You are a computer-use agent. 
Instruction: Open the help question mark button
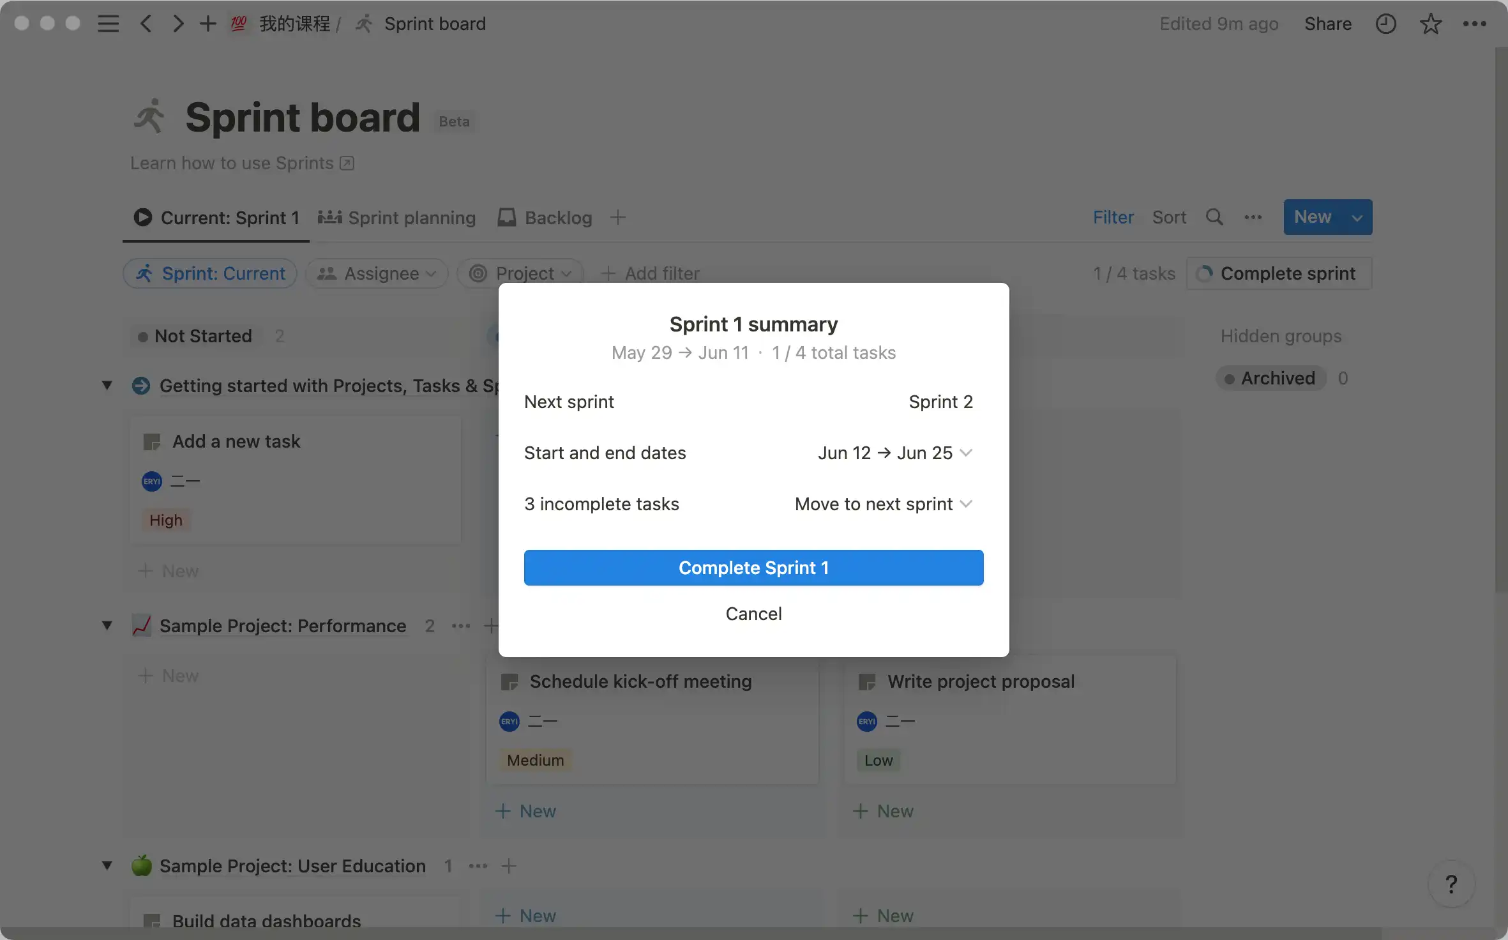[1451, 884]
